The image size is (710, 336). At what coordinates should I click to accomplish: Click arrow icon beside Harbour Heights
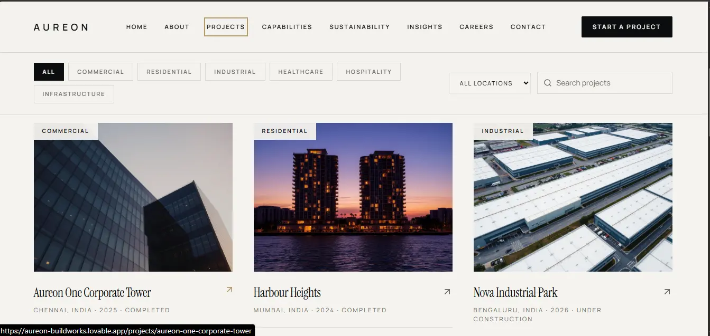click(x=447, y=292)
